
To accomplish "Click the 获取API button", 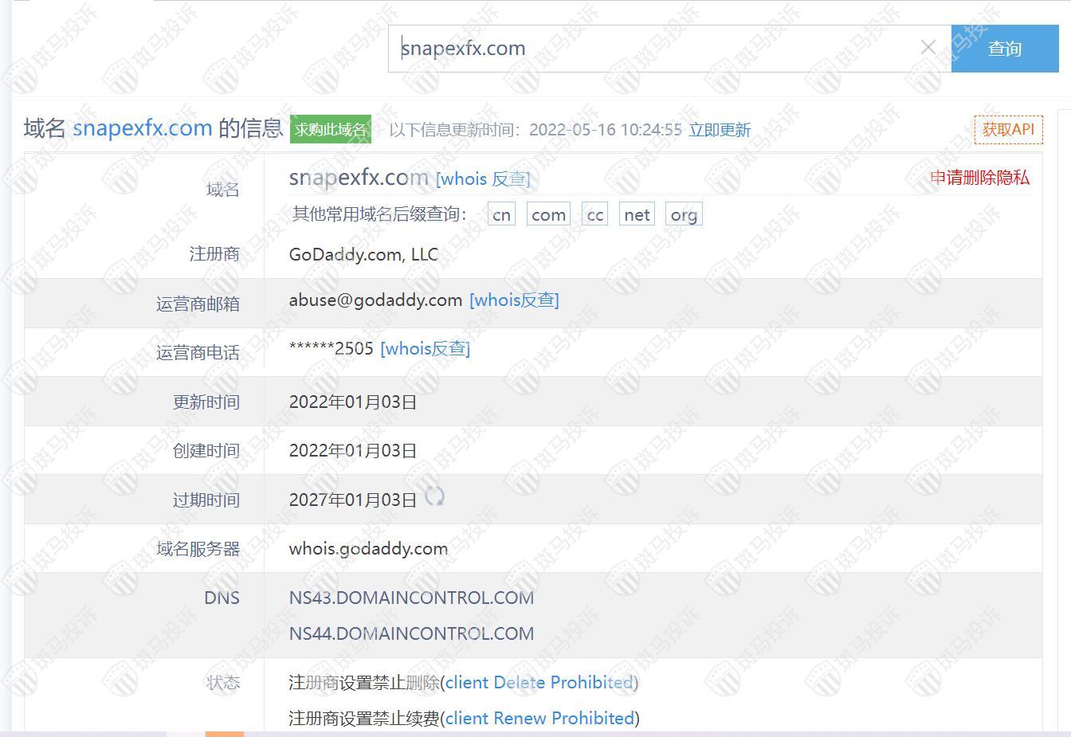I will click(1008, 129).
